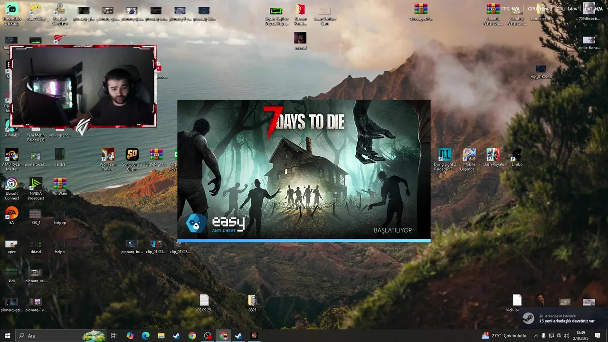Open Task View on the taskbar

click(114, 336)
